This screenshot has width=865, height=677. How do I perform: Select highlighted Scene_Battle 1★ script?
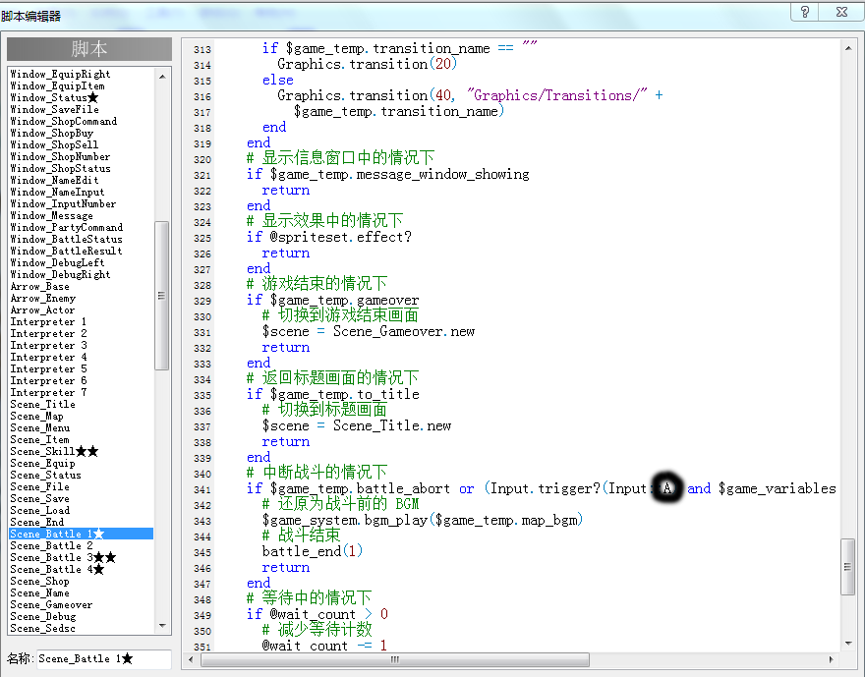point(81,534)
